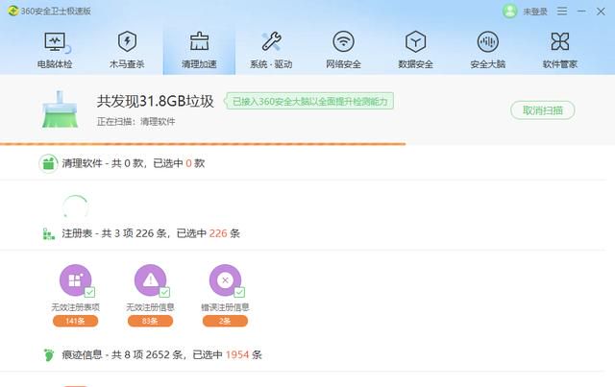The height and width of the screenshot is (387, 615).
Task: Click the 痕迹信息 footprint icon
Action: [49, 355]
